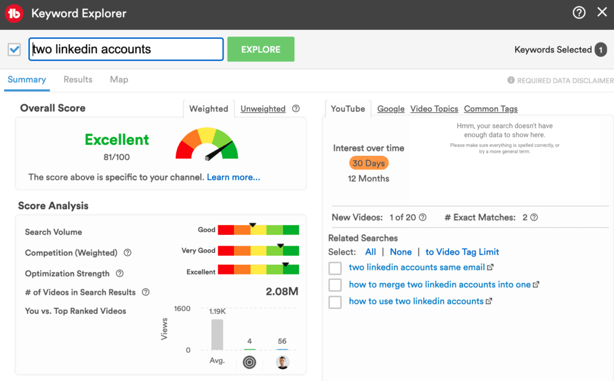Click external icon after 'use two linkedin accounts'
Screen dimensions: 614x381
click(x=489, y=301)
